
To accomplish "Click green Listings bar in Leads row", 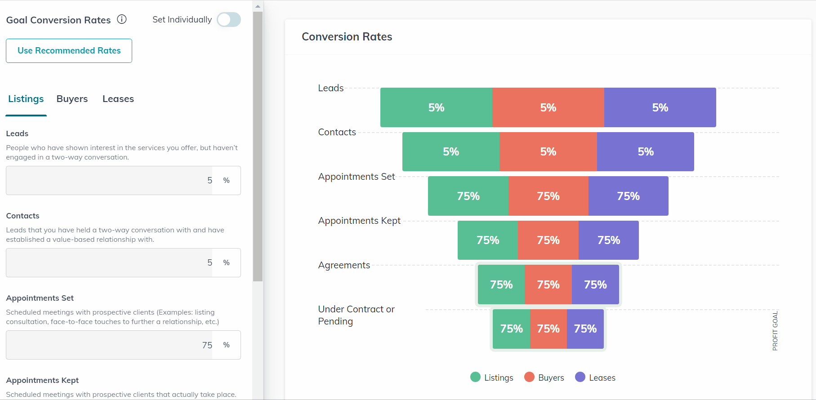I will point(436,107).
